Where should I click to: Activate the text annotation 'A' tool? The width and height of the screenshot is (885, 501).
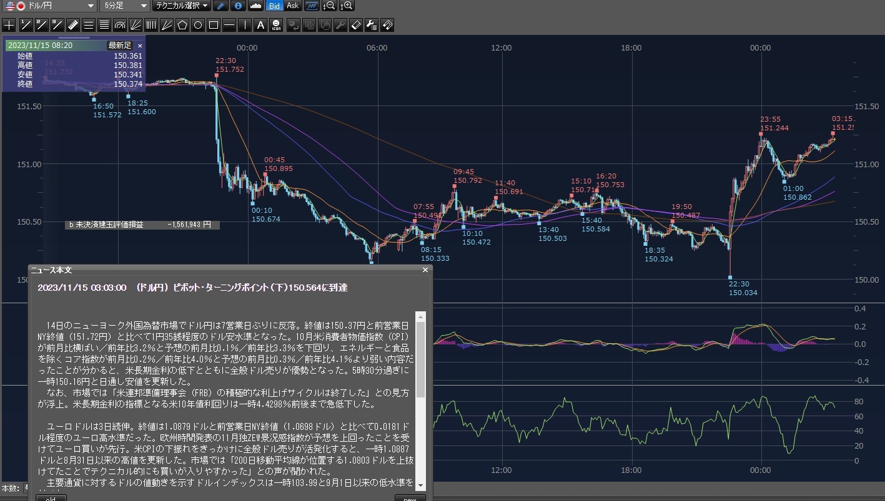(261, 26)
